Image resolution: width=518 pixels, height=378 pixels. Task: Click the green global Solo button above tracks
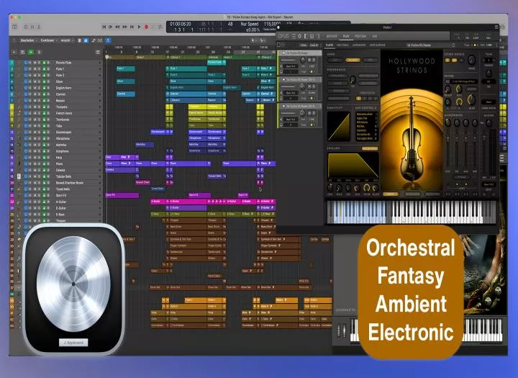click(31, 53)
